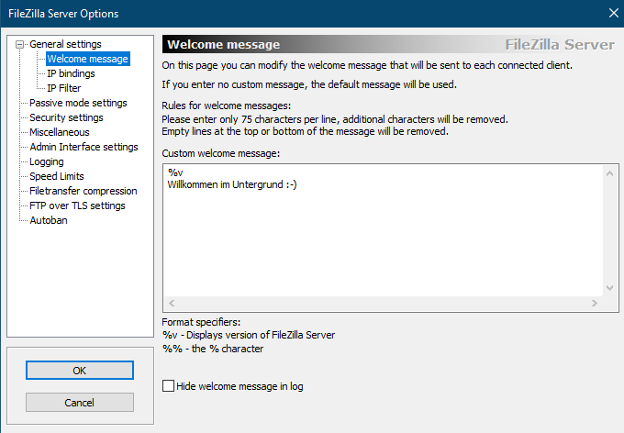Select Autoban in the settings tree
624x433 pixels.
click(48, 220)
